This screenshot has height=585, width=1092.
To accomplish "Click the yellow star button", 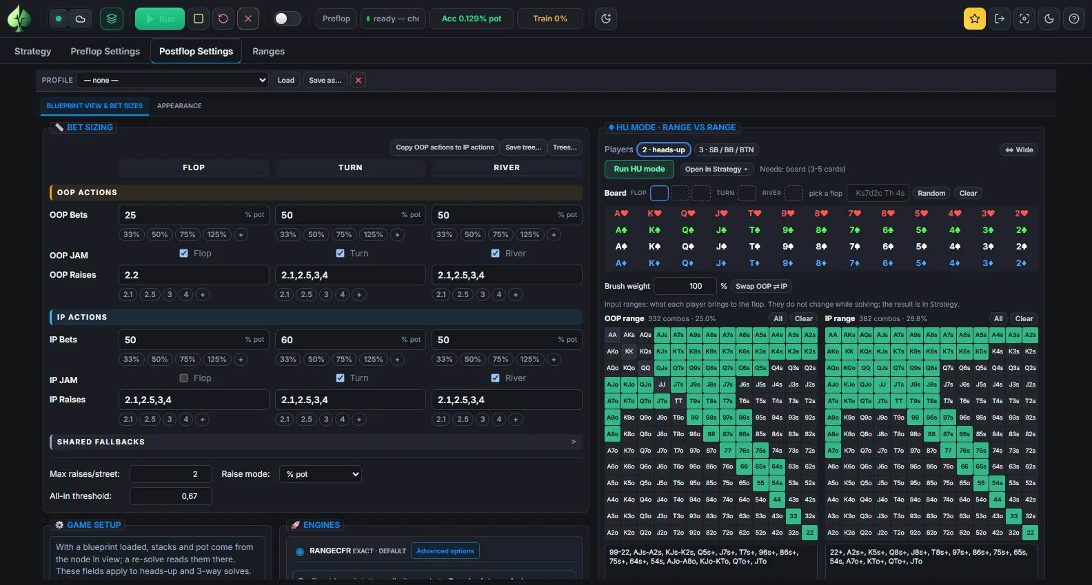I will point(975,19).
